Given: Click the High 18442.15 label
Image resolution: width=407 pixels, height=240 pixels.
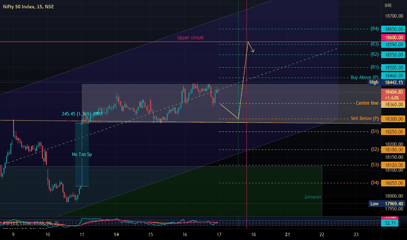Looking at the screenshot, I should point(386,82).
